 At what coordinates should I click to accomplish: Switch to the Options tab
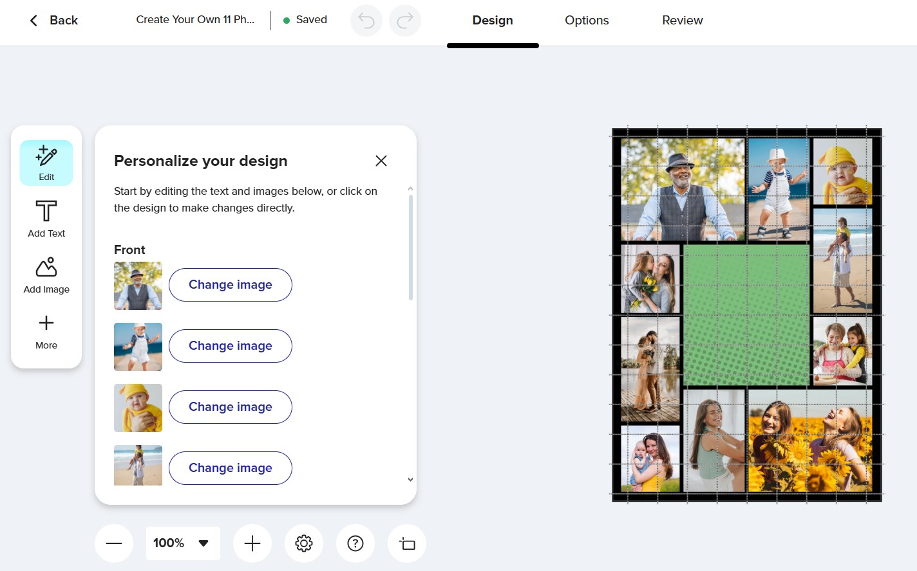point(587,21)
